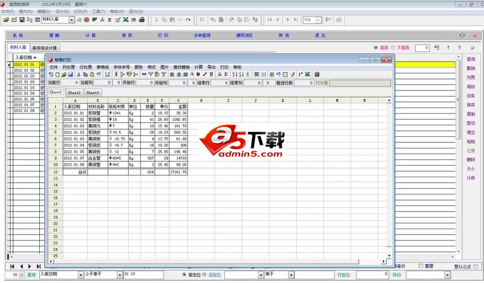Go to first record in main toolbar
This screenshot has height=283, width=484.
click(270, 20)
